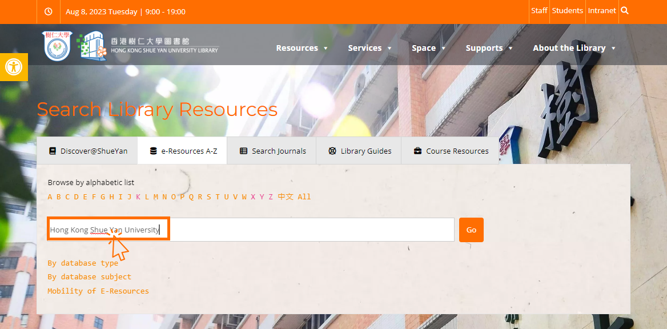Click inside the e-Resources search text field
Screen dimensions: 667x329
pos(308,230)
